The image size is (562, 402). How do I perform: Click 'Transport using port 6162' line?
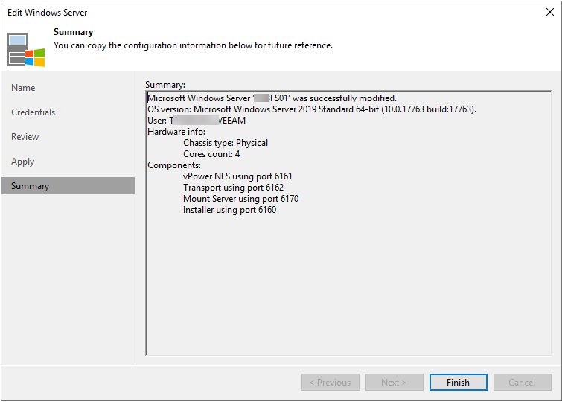[x=233, y=188]
